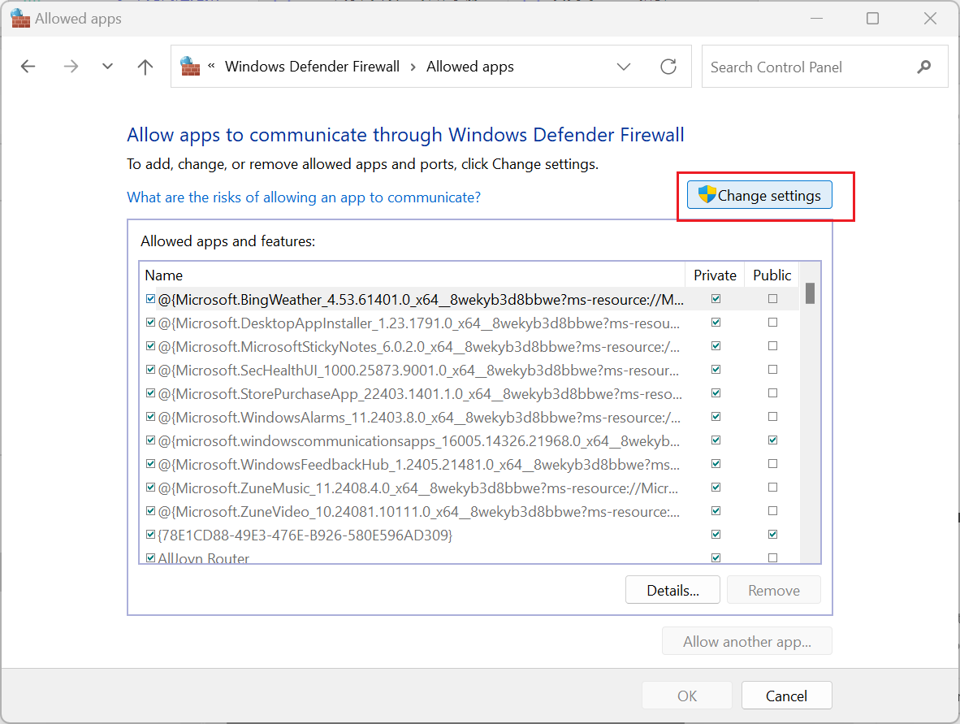
Task: Open the address bar history dropdown
Action: [623, 67]
